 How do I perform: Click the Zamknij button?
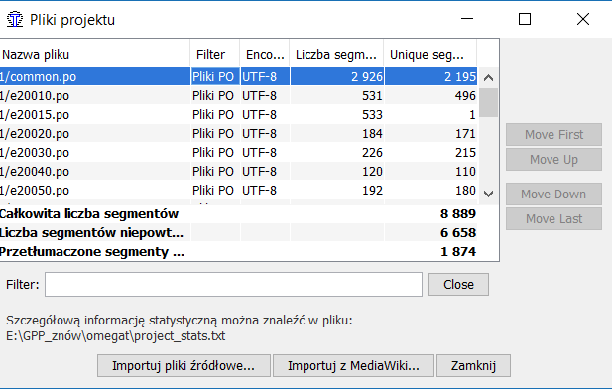point(473,365)
